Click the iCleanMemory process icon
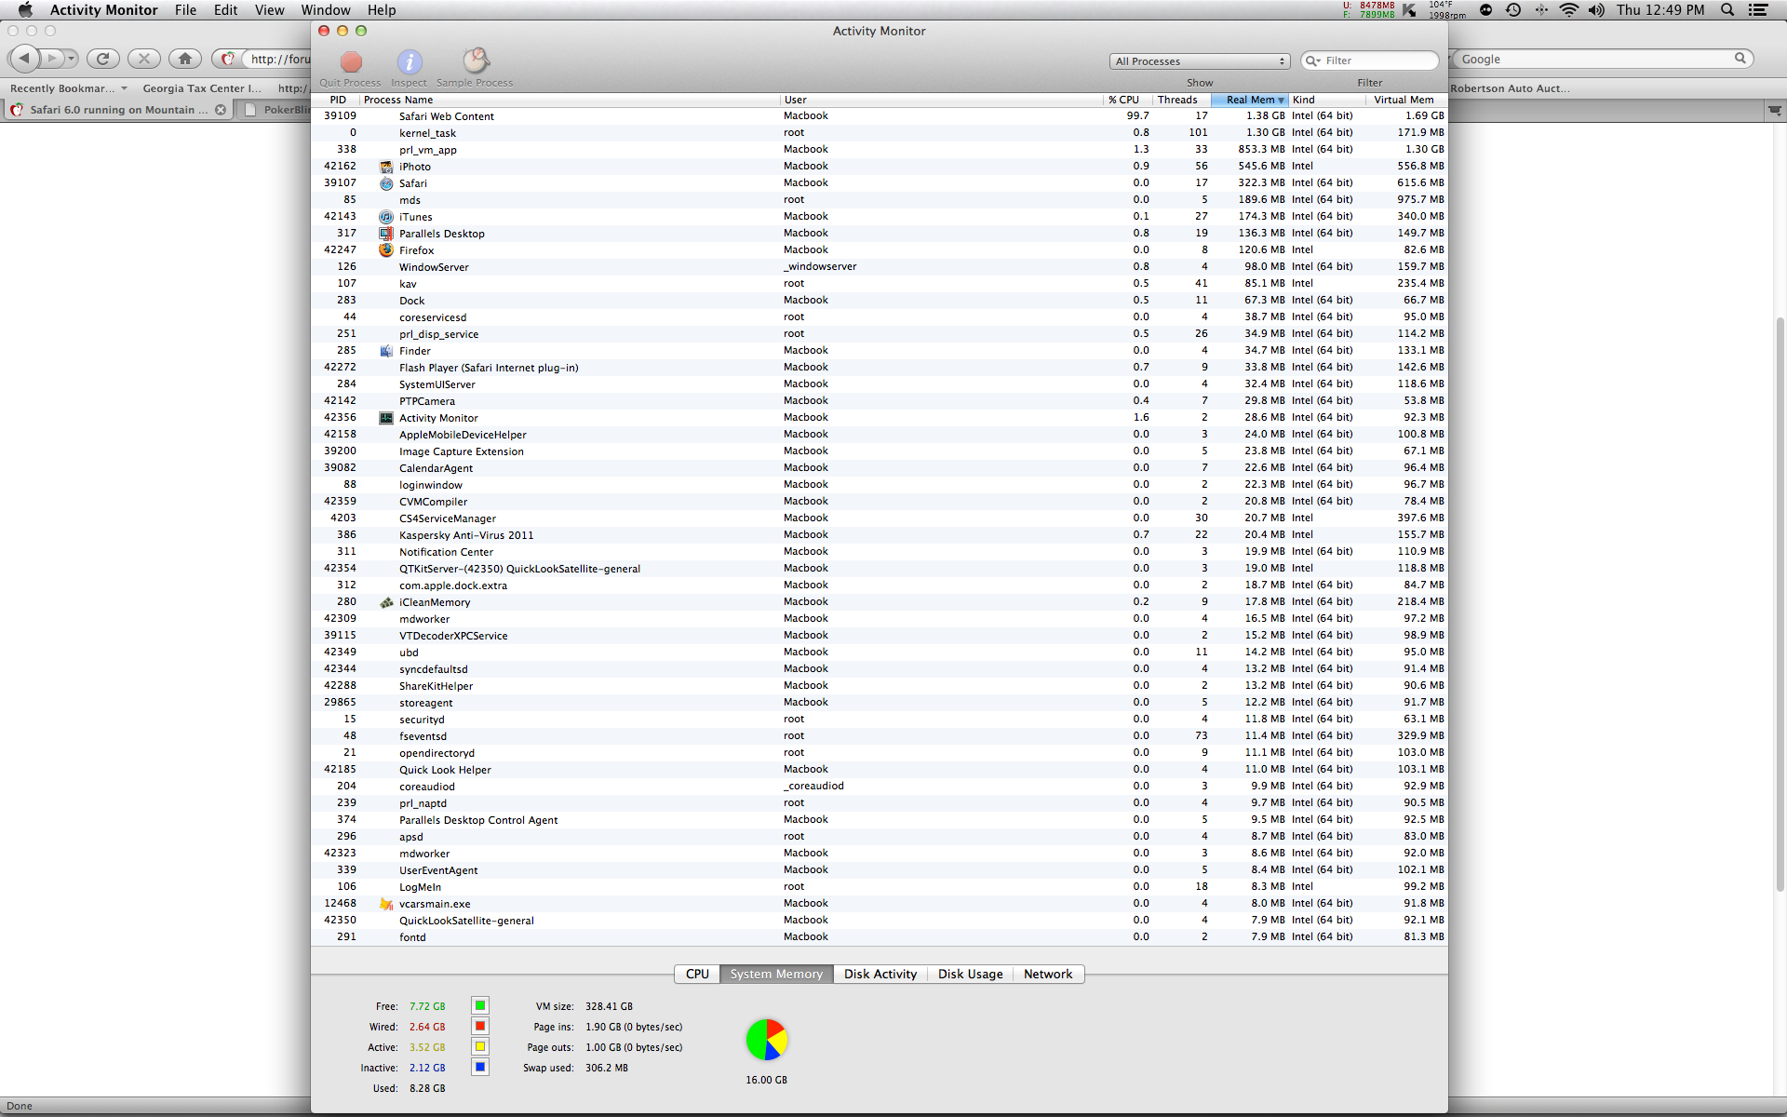The width and height of the screenshot is (1787, 1117). tap(386, 602)
